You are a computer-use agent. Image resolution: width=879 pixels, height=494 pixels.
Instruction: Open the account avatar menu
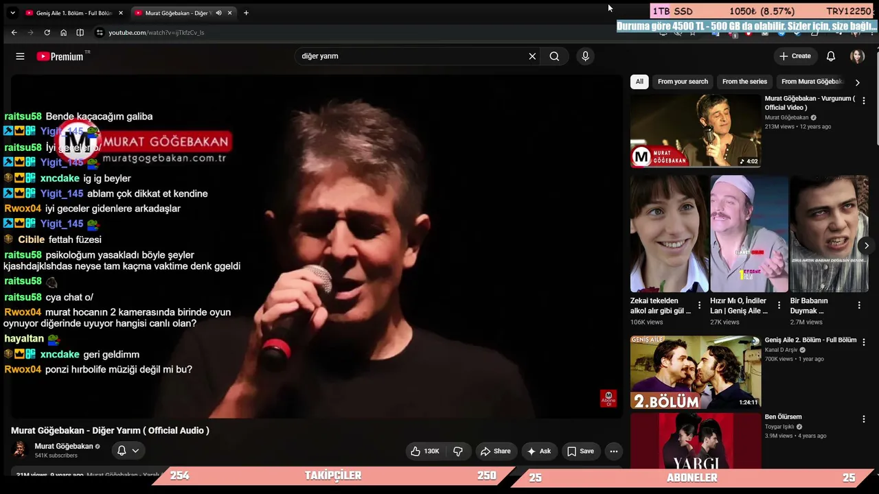click(857, 56)
